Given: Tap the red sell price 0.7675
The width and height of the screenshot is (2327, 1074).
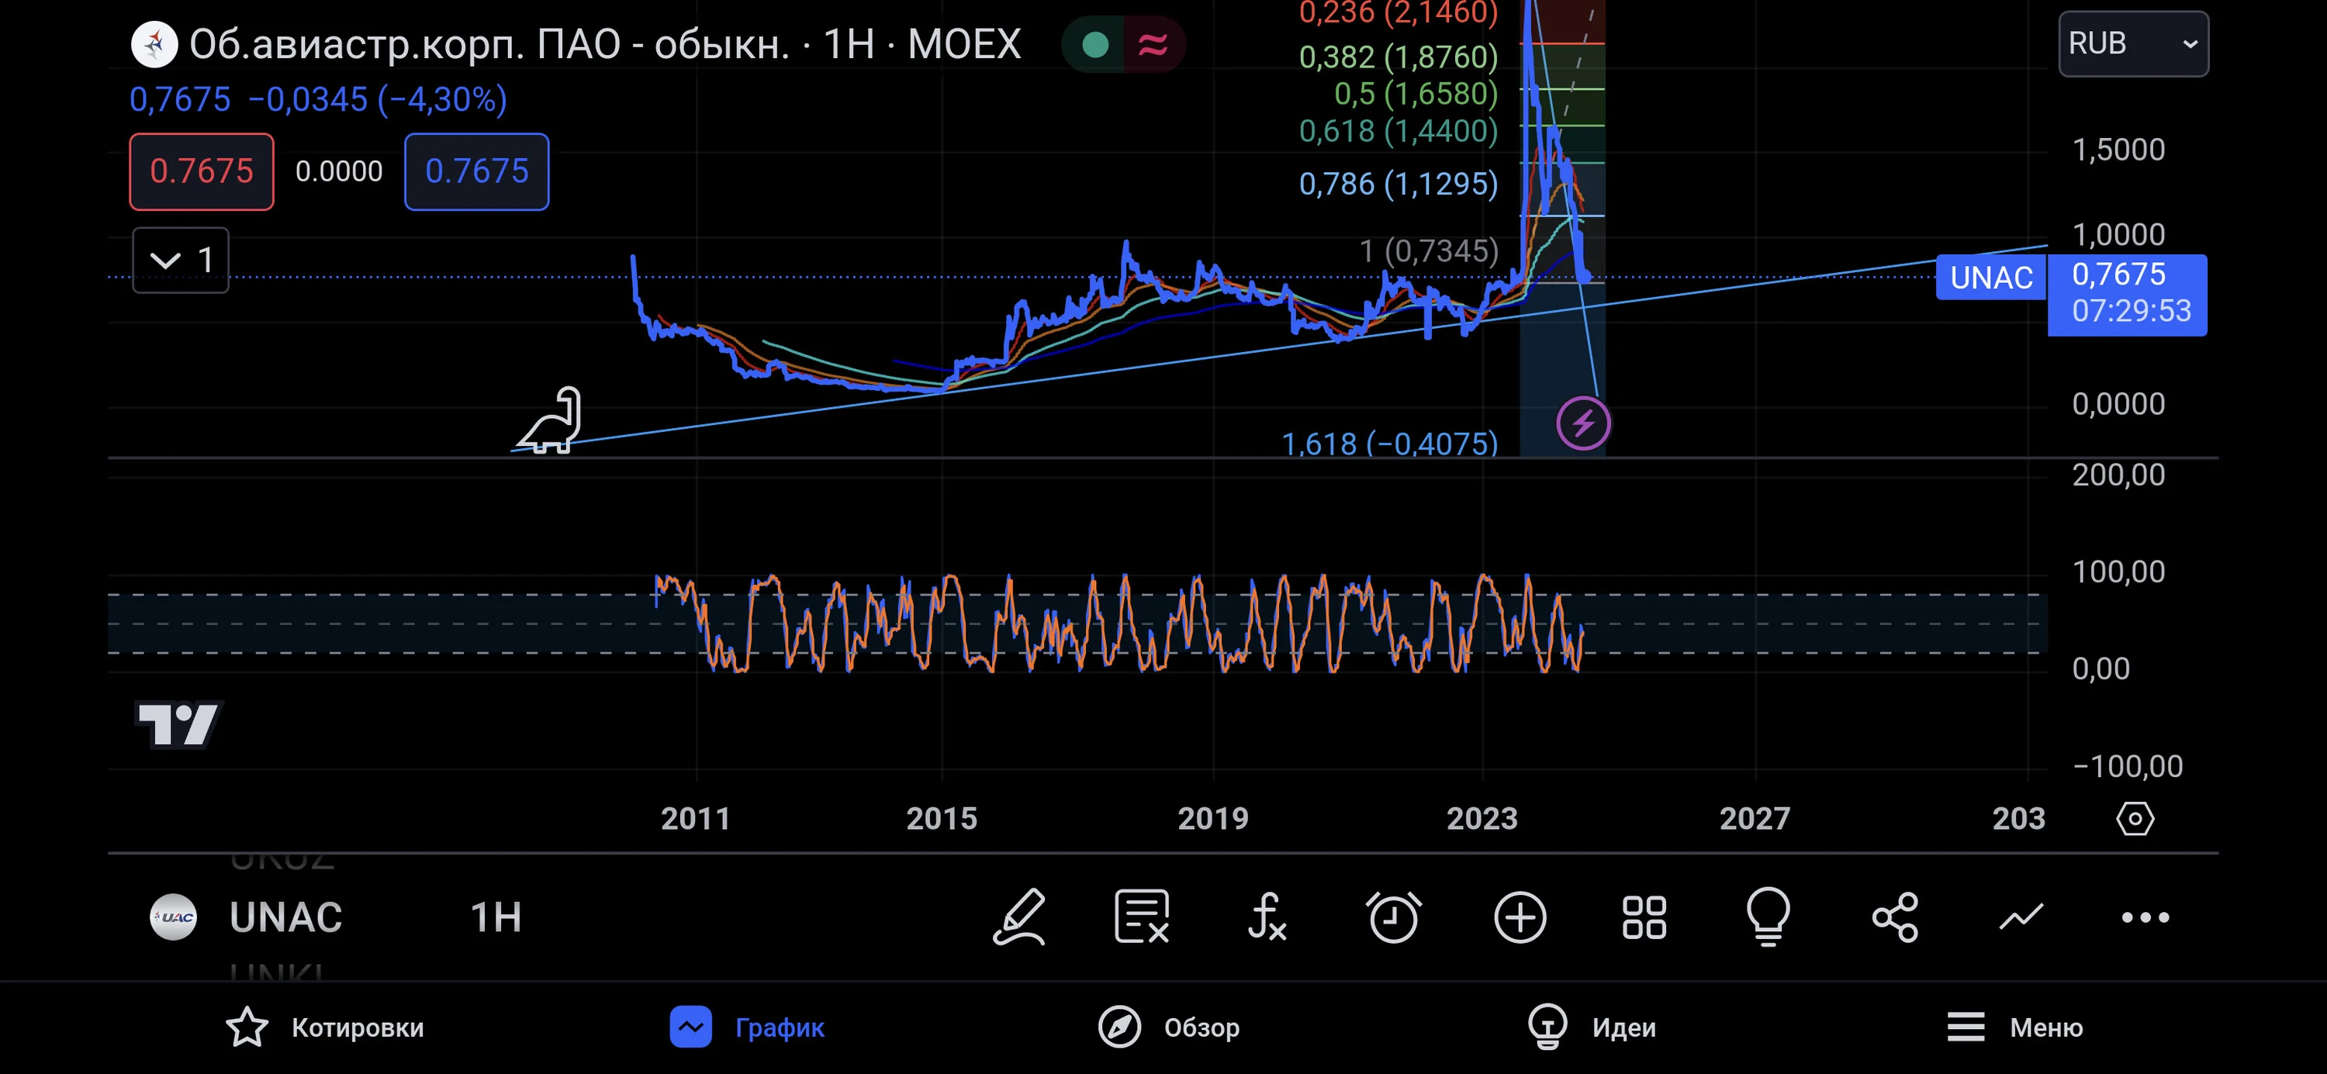Looking at the screenshot, I should [x=202, y=171].
